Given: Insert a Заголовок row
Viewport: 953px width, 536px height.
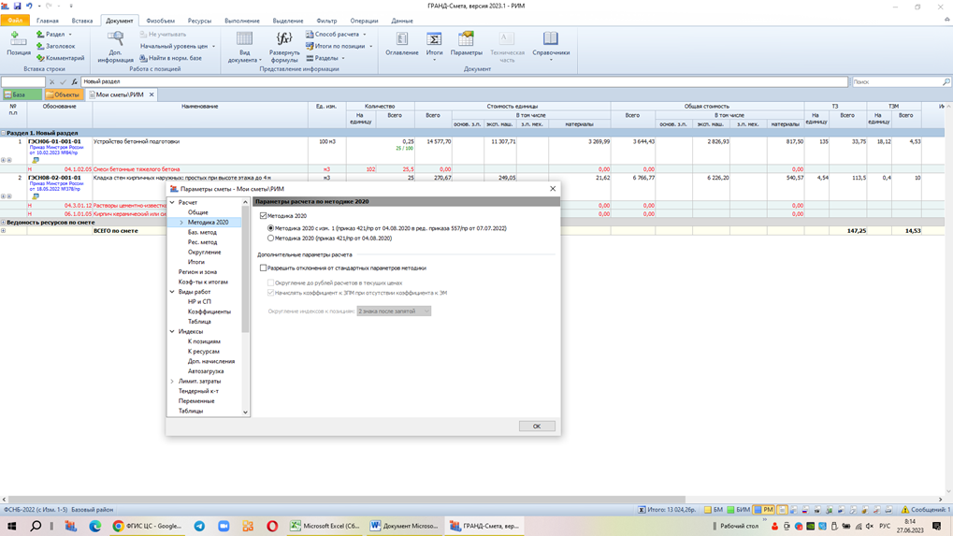Looking at the screenshot, I should pyautogui.click(x=55, y=46).
